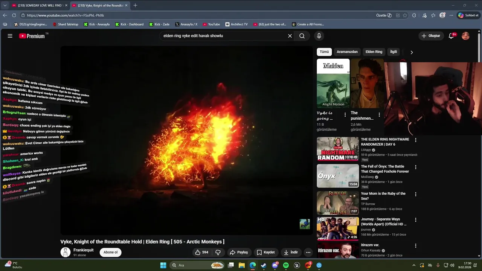Open Copilot Sohbet et button
The image size is (482, 271).
(468, 15)
